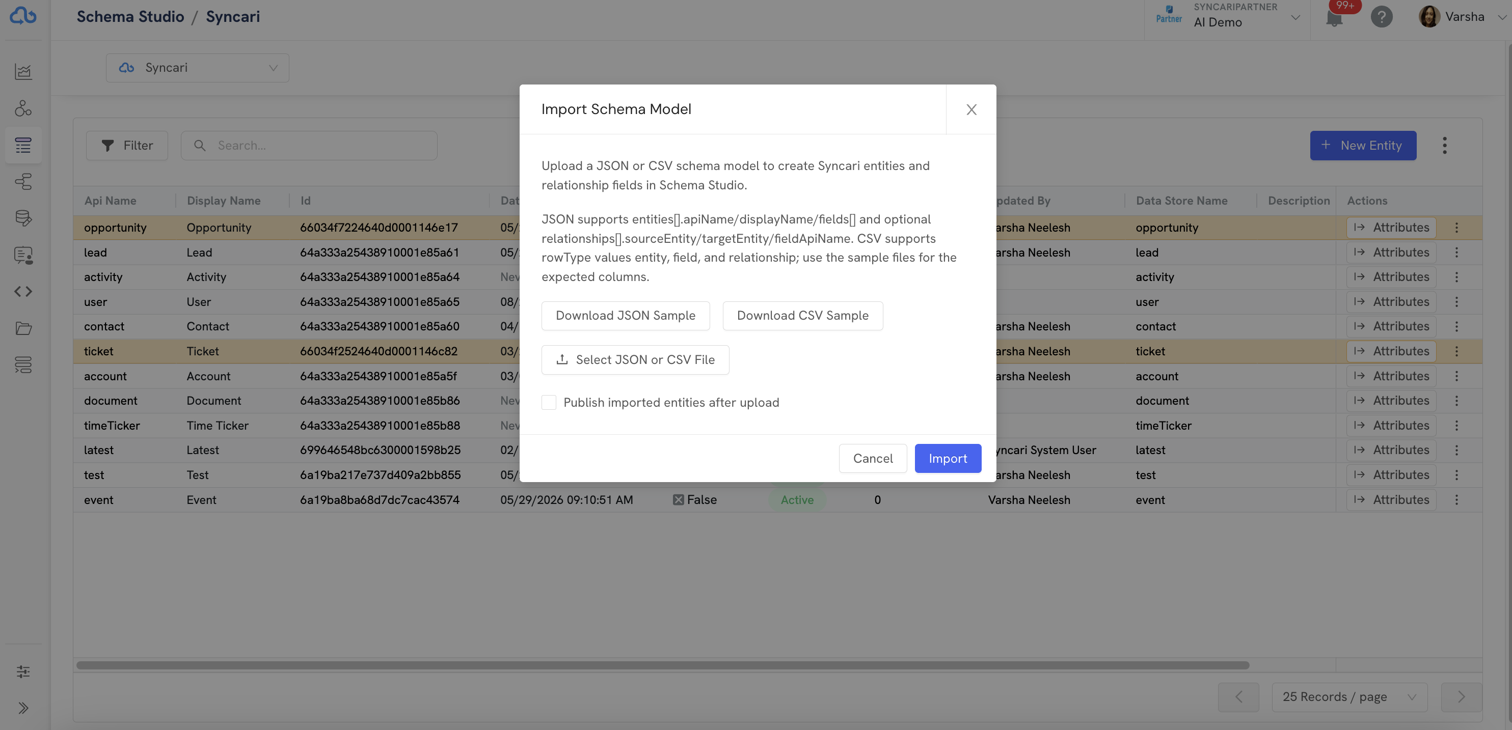
Task: Open the branching pipeline sidebar icon
Action: [x=23, y=182]
